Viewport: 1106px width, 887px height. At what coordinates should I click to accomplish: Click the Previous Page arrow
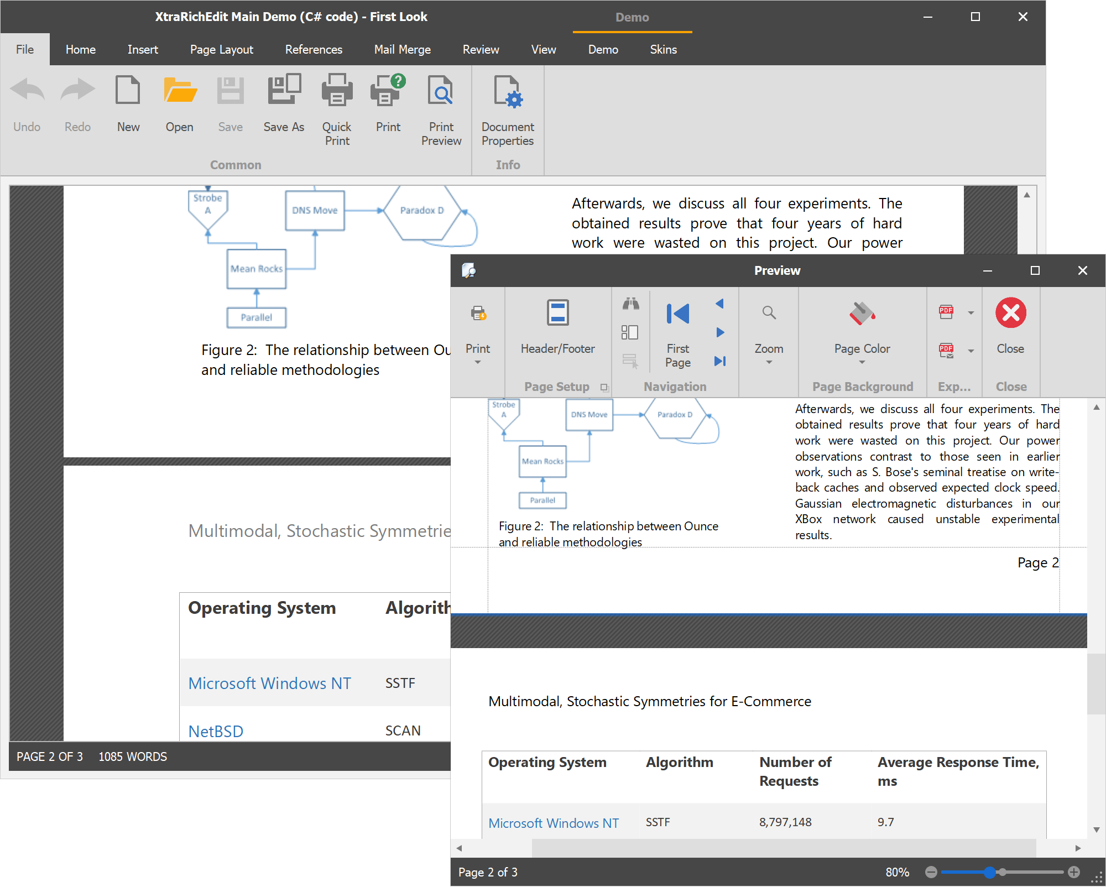[719, 304]
